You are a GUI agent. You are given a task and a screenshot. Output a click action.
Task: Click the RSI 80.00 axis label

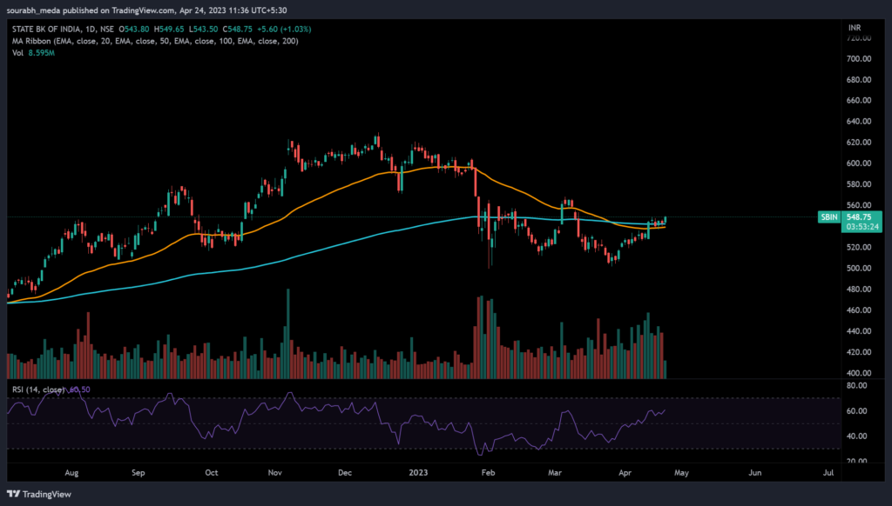click(x=857, y=386)
